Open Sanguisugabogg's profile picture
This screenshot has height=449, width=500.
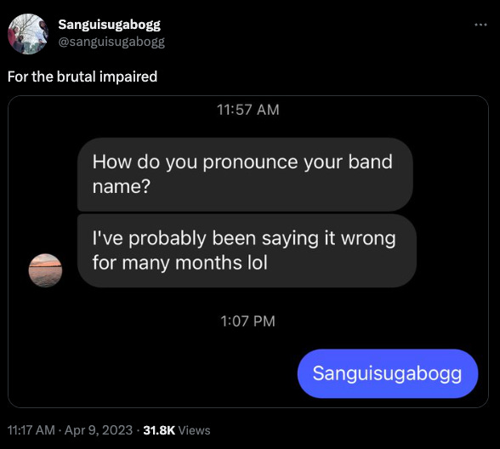pos(28,34)
